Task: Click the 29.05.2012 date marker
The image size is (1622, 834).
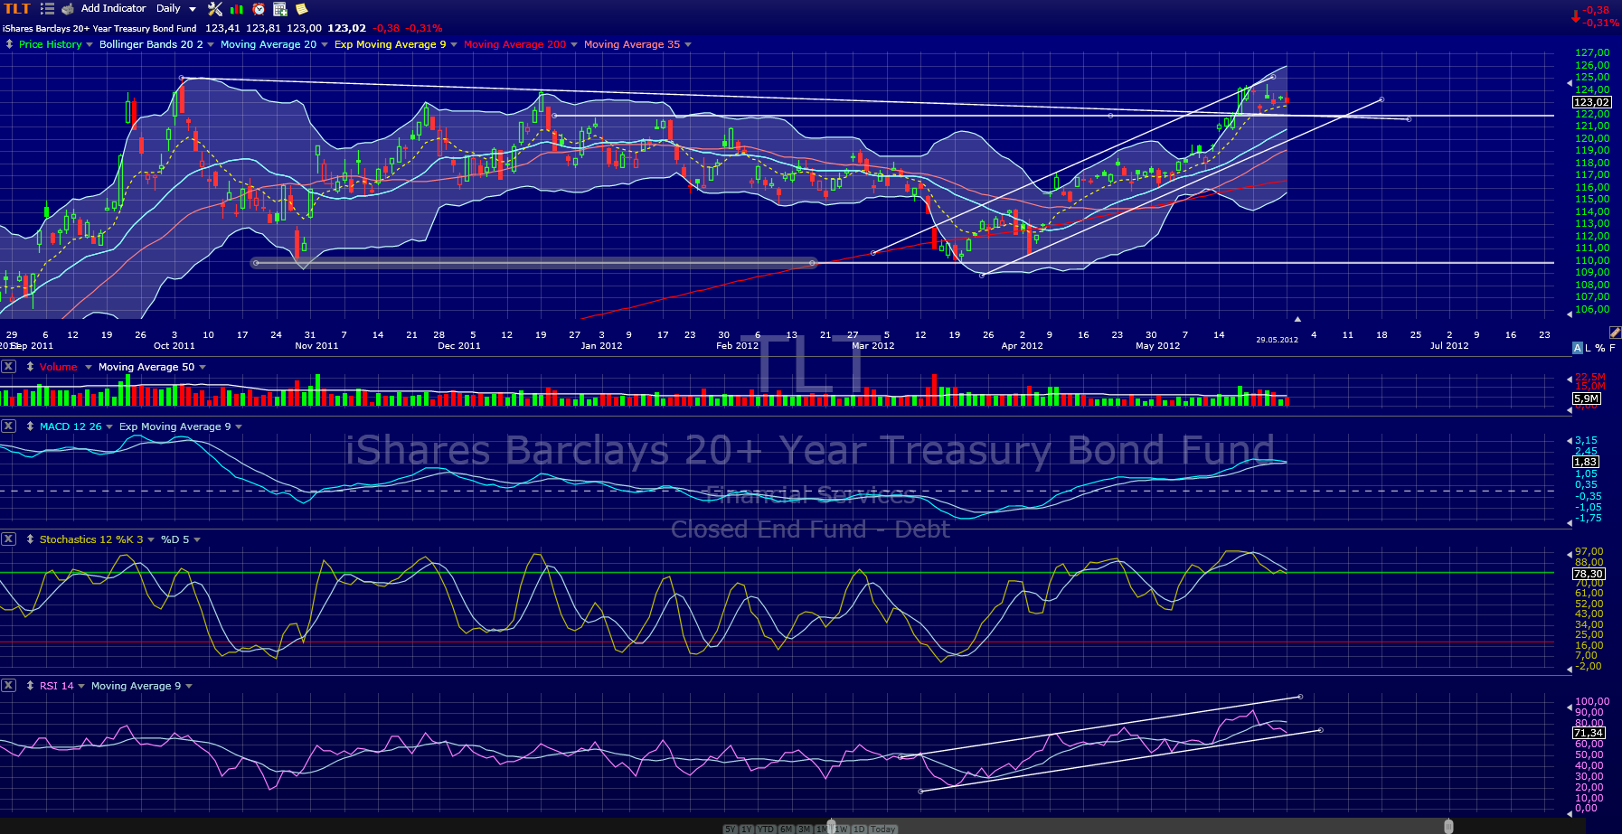Action: [1277, 340]
